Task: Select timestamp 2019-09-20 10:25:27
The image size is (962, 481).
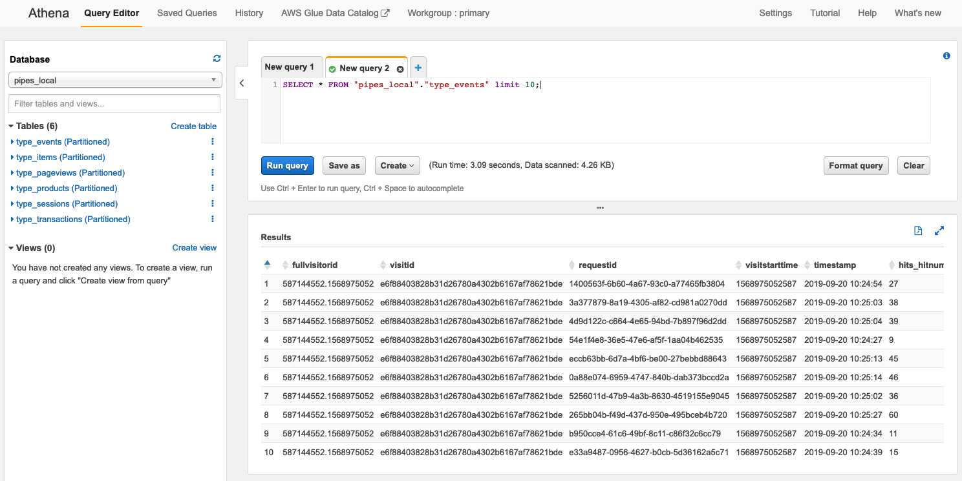Action: click(x=843, y=414)
